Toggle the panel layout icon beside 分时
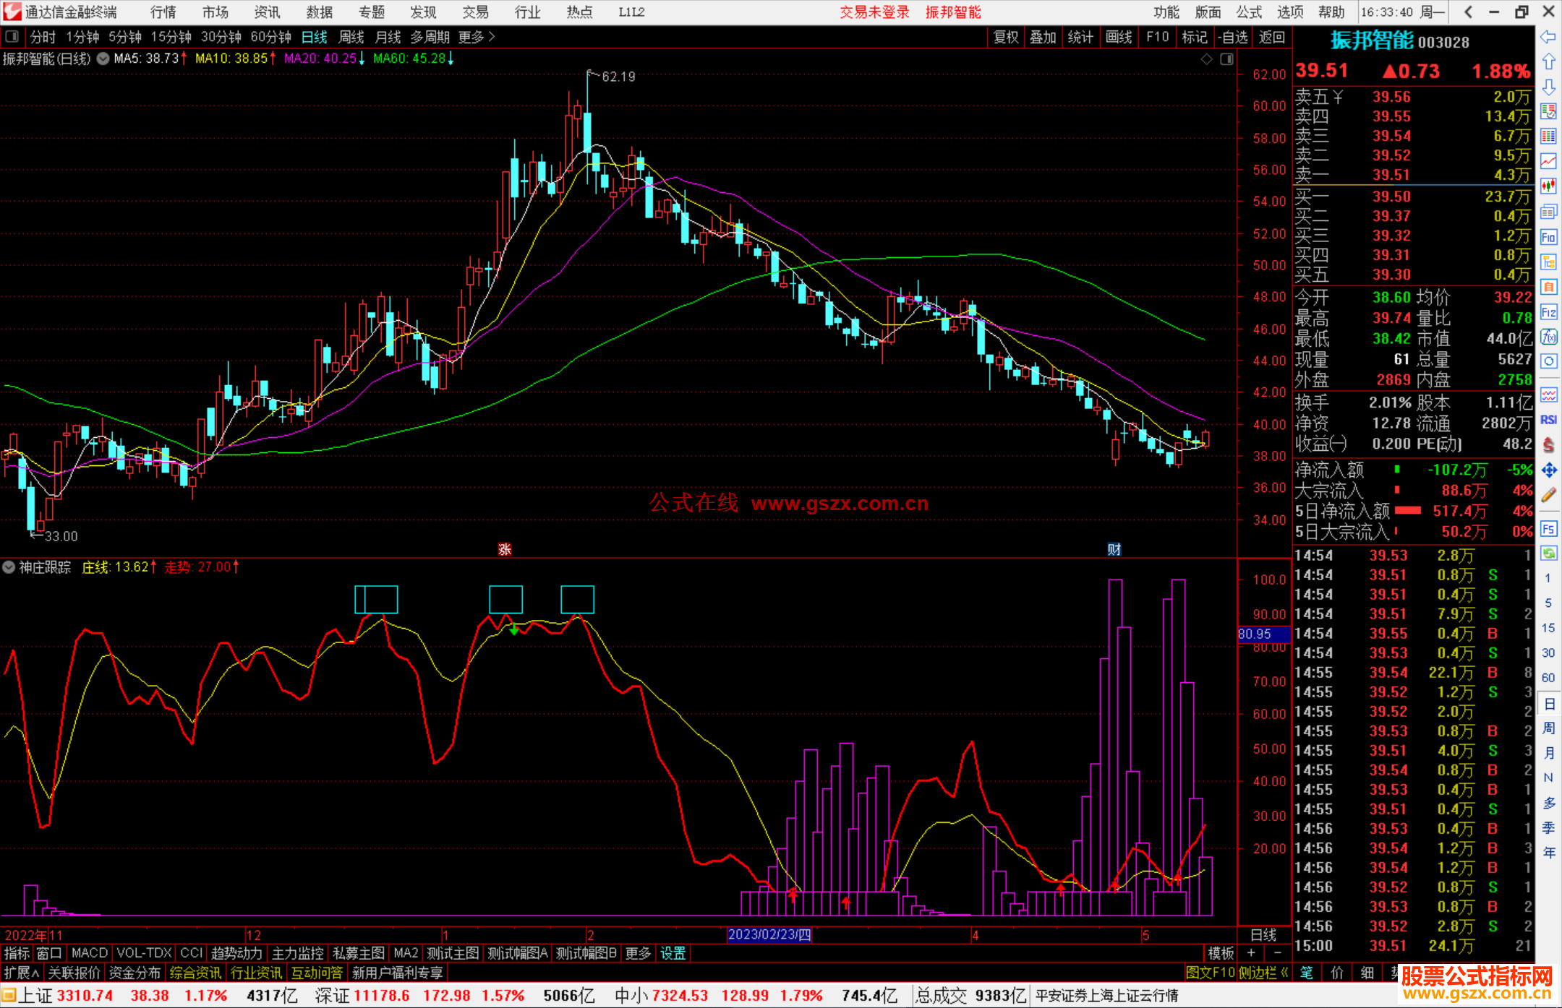Viewport: 1562px width, 1008px height. (x=12, y=37)
